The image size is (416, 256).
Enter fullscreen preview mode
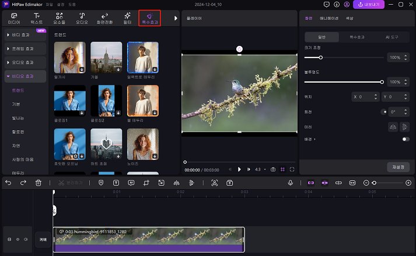pyautogui.click(x=292, y=169)
